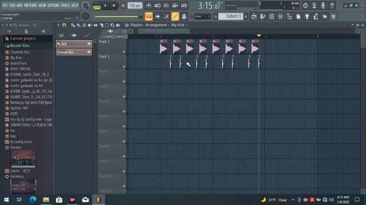Collapse Recent files folder
The height and width of the screenshot is (205, 366).
[20, 46]
